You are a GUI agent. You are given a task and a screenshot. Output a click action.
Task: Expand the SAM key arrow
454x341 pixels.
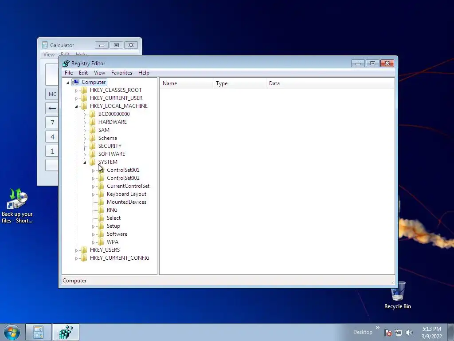[x=85, y=131]
